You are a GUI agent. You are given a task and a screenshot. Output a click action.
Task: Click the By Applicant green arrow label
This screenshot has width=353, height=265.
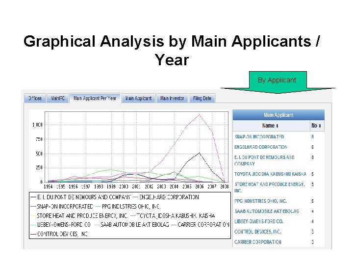pyautogui.click(x=277, y=80)
